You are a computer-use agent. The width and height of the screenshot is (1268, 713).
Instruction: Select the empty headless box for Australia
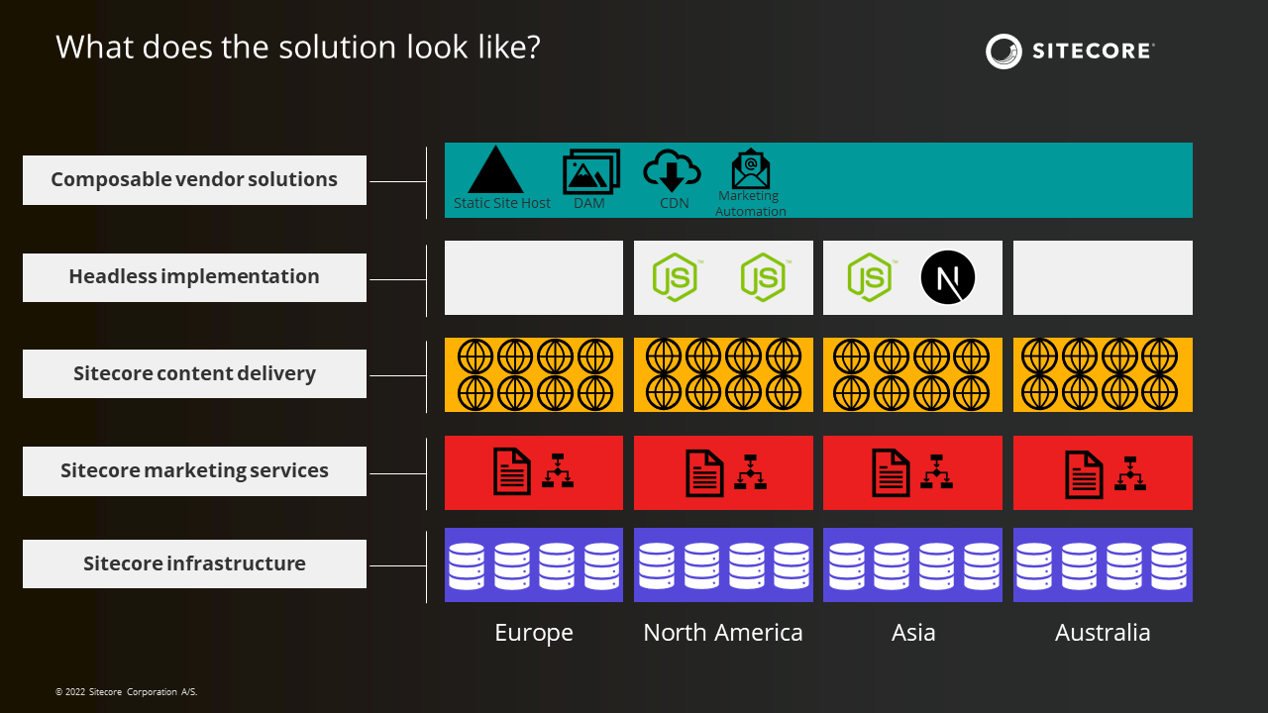1103,278
